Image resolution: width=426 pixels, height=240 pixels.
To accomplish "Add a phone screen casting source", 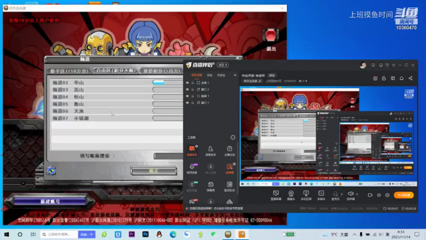I will [x=306, y=195].
